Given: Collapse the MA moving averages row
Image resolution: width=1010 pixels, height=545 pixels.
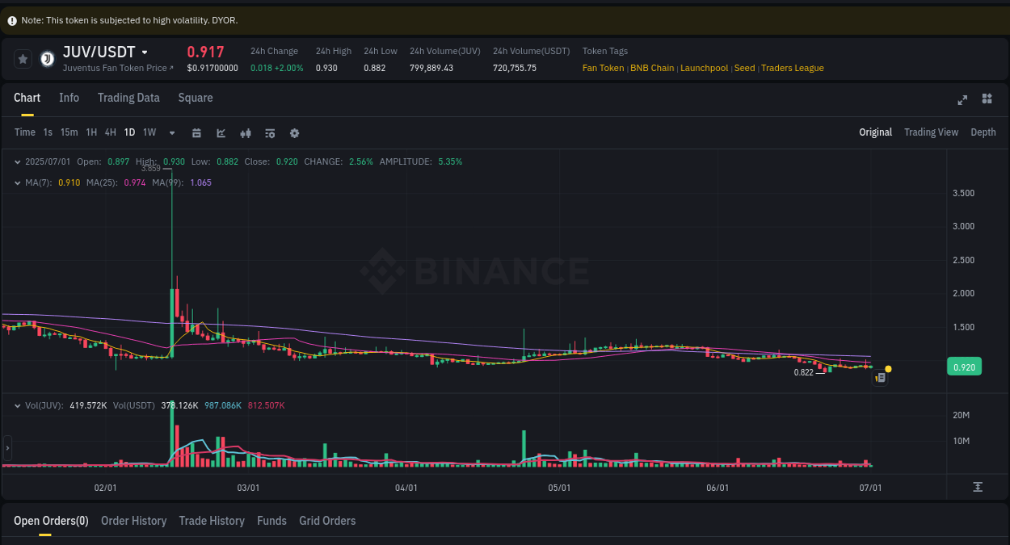Looking at the screenshot, I should [x=16, y=182].
